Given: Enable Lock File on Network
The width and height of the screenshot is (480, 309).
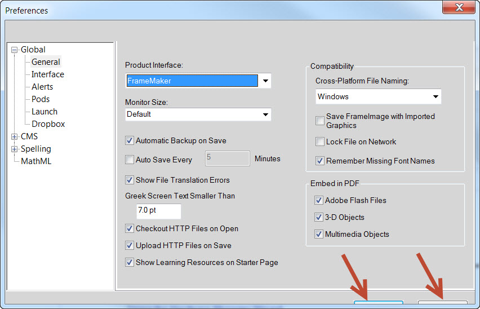Looking at the screenshot, I should (320, 142).
